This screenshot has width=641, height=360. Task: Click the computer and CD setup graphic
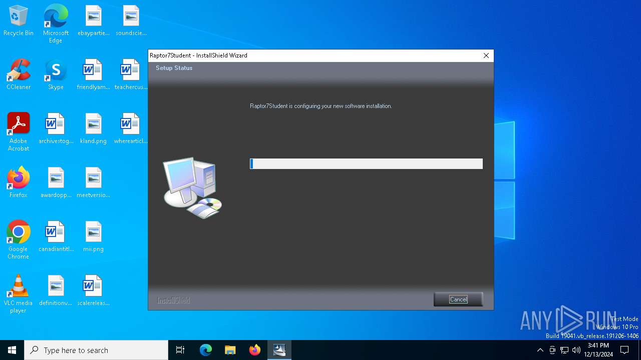coord(192,187)
